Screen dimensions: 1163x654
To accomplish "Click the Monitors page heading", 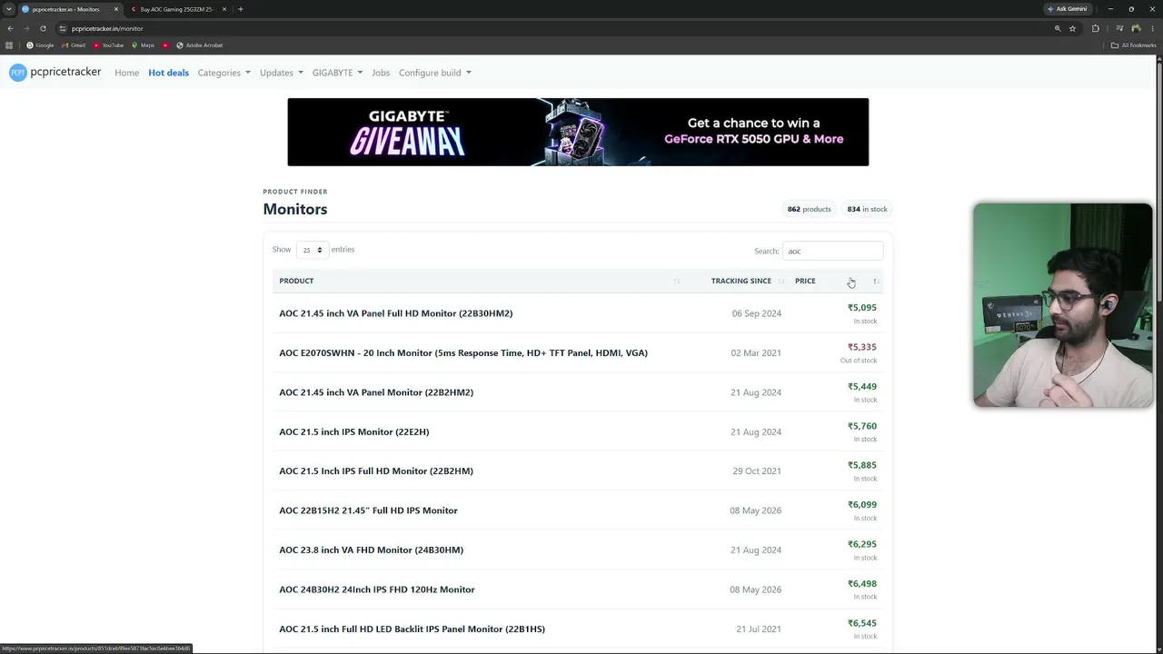I will (x=295, y=209).
